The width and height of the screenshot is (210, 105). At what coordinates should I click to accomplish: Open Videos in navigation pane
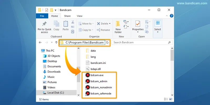[x=49, y=87]
